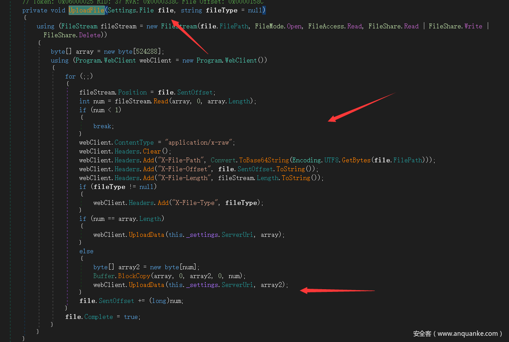Click the highlighted UploadFile method name

click(x=86, y=10)
